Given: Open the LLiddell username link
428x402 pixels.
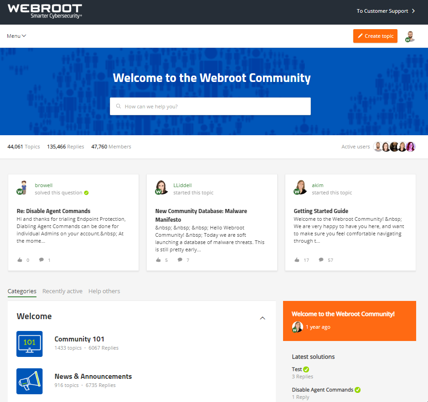Looking at the screenshot, I should tap(182, 185).
